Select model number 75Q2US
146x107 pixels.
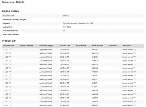(95, 101)
